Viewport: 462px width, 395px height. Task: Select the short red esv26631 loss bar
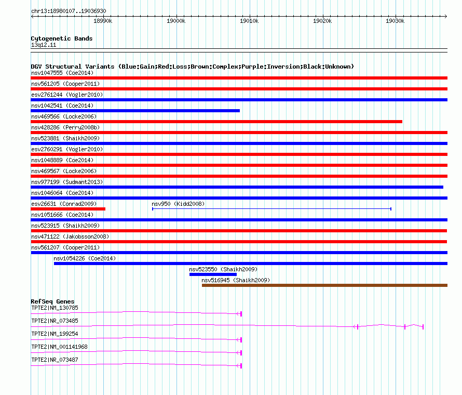(68, 209)
